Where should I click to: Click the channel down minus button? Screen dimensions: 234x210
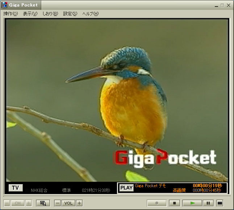7,203
